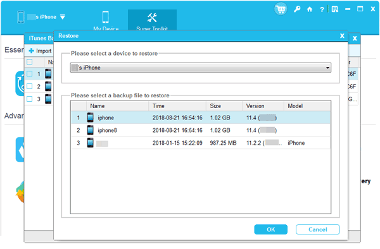Viewport: 380px width, 249px height.
Task: Select the 'iphone' backup name
Action: coord(106,118)
